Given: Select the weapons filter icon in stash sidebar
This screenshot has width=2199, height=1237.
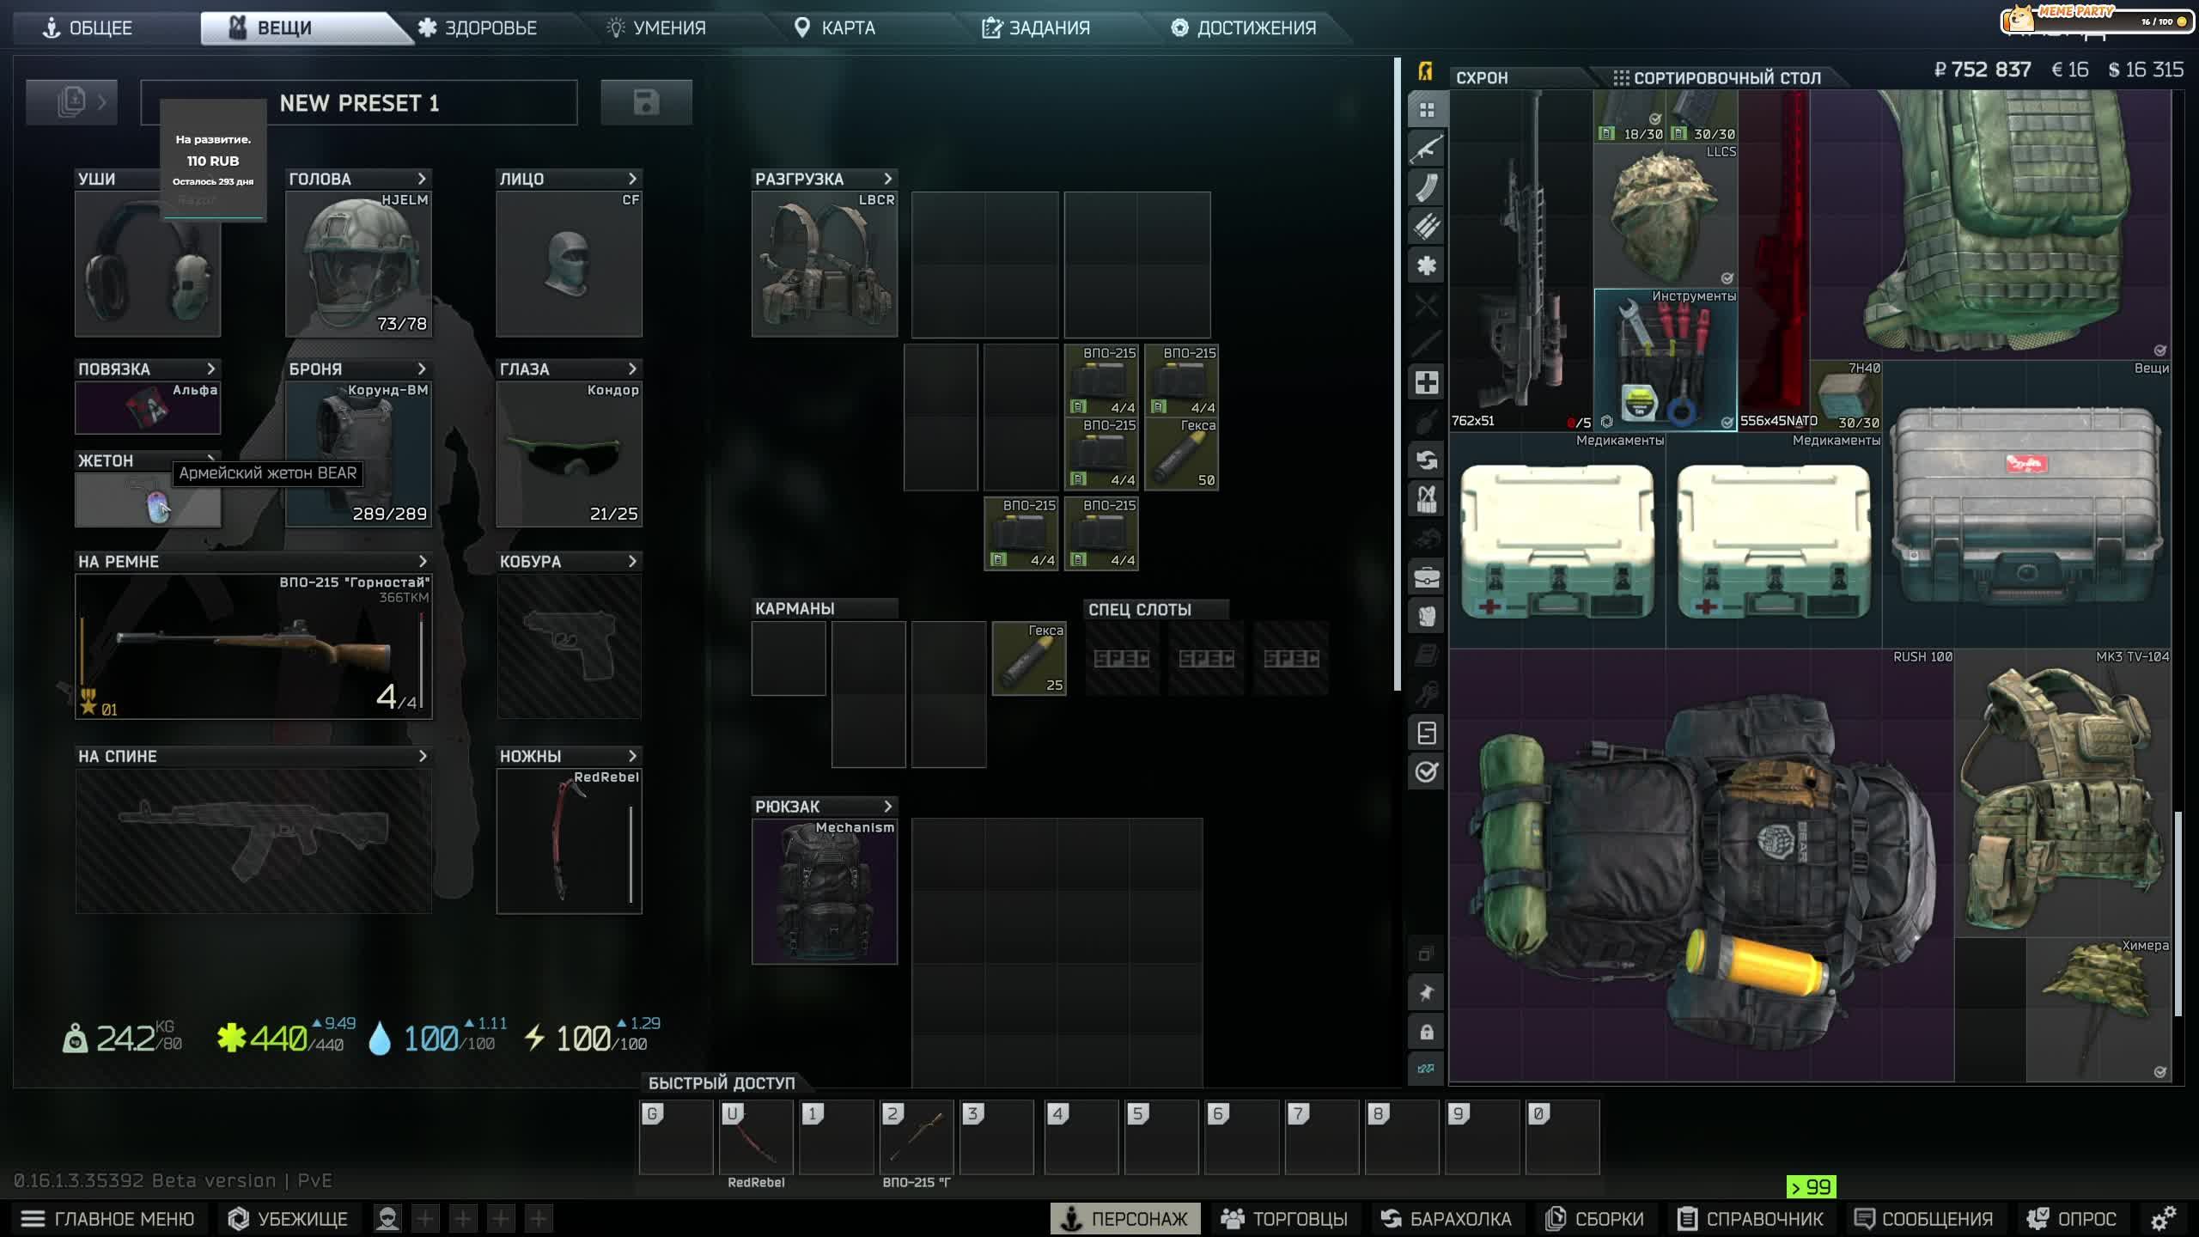Looking at the screenshot, I should (x=1426, y=149).
